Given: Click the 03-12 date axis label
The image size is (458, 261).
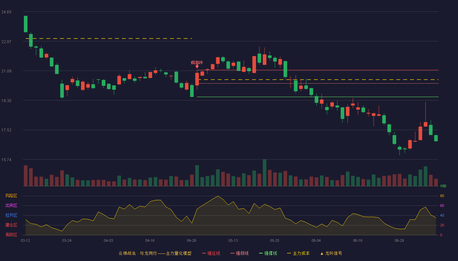Looking at the screenshot, I should [x=25, y=240].
